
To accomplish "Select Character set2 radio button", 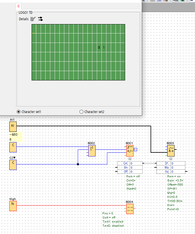I will click(82, 112).
